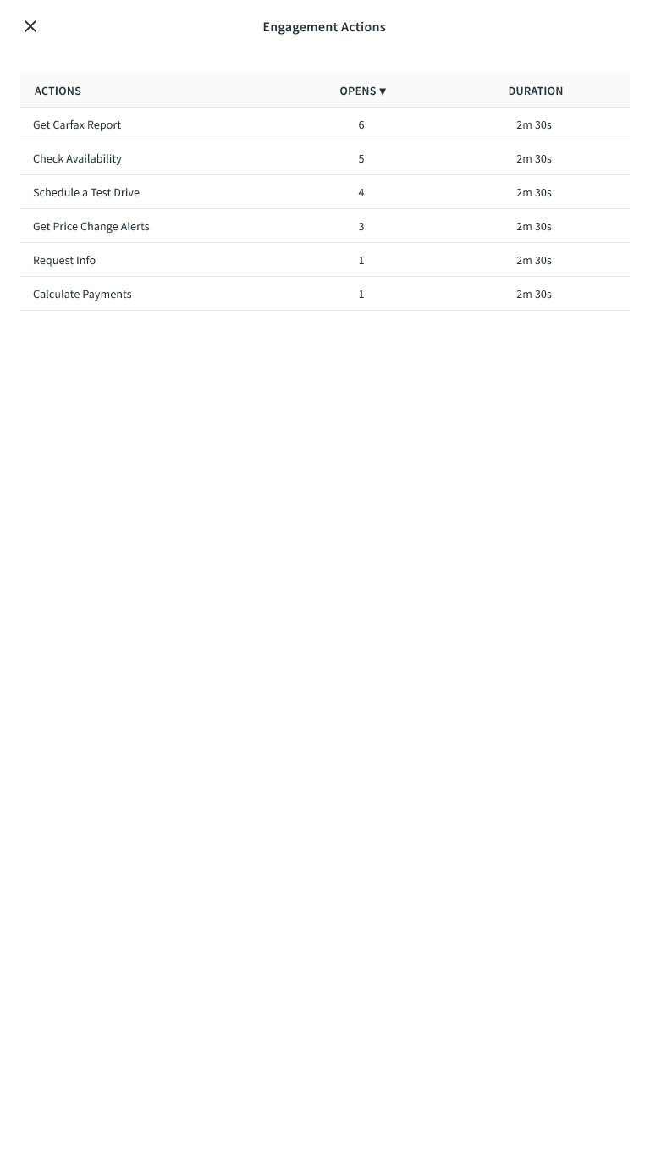This screenshot has width=650, height=1165.
Task: Select the Request Info action
Action: [64, 260]
